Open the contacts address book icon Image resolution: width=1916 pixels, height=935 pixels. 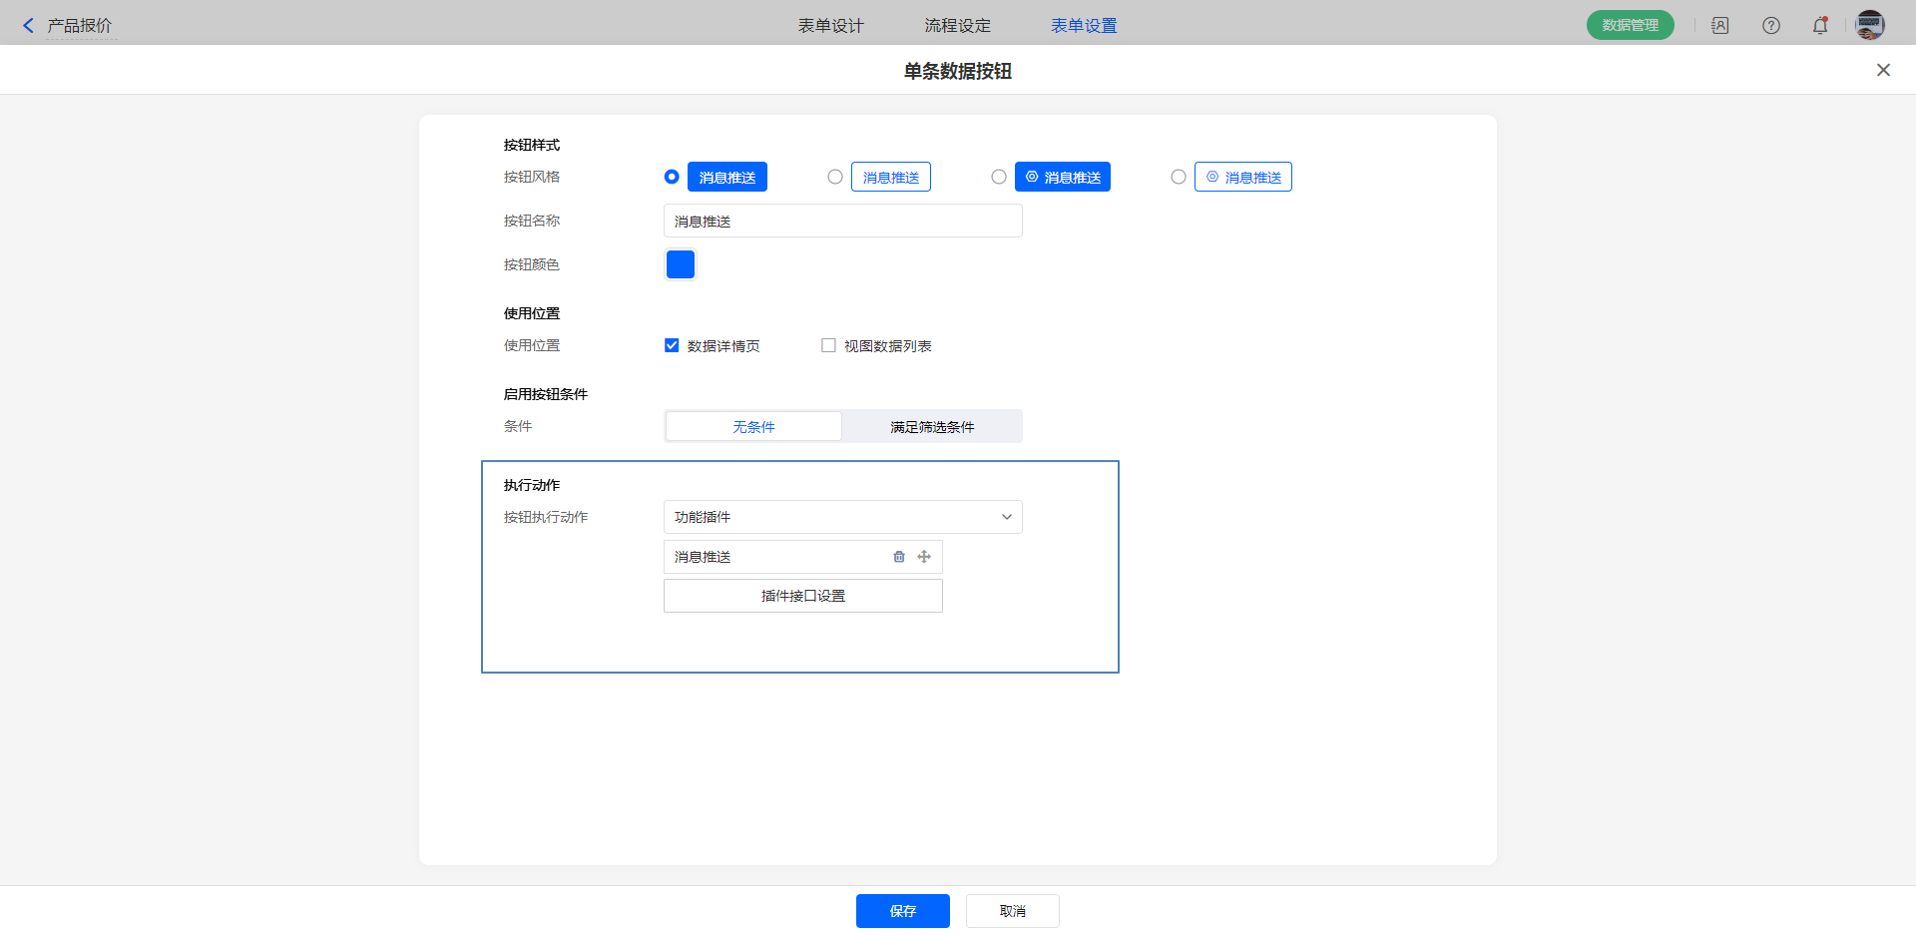point(1720,26)
